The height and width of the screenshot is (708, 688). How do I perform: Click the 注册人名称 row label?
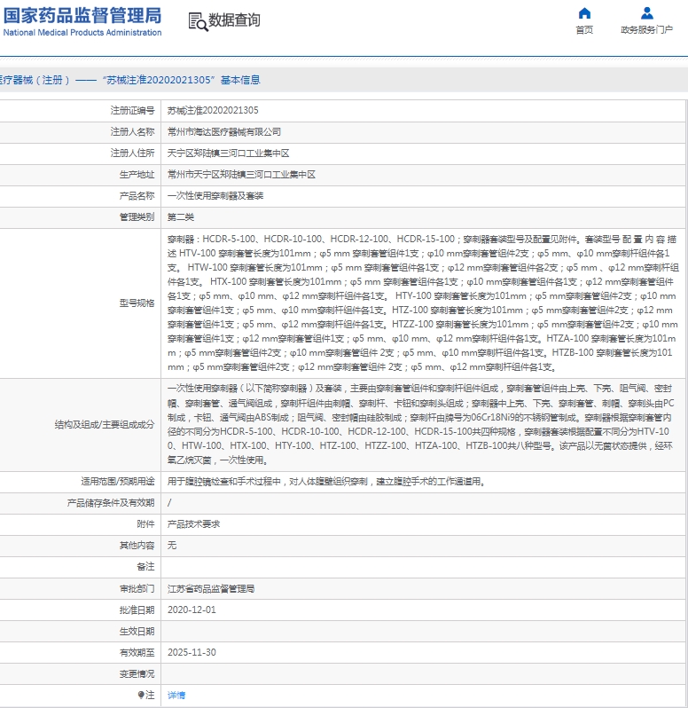point(132,132)
